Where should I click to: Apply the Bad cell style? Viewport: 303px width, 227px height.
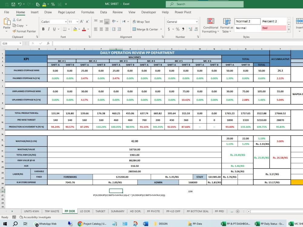point(273,28)
